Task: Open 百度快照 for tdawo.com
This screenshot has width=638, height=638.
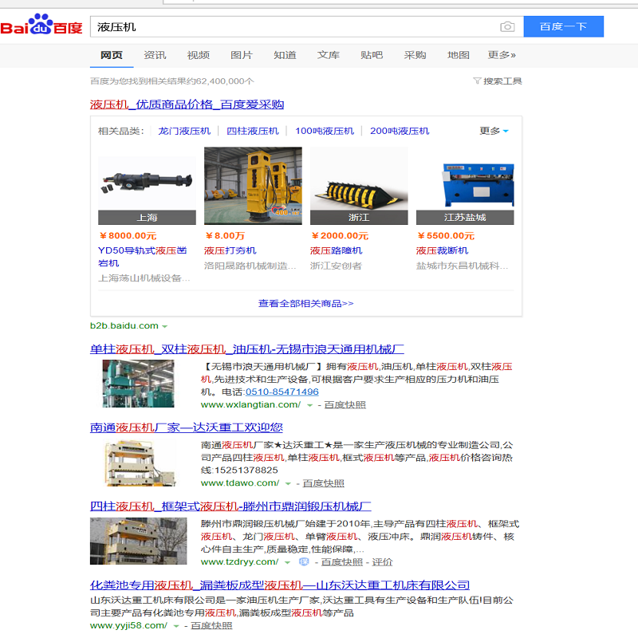Action: (x=324, y=483)
